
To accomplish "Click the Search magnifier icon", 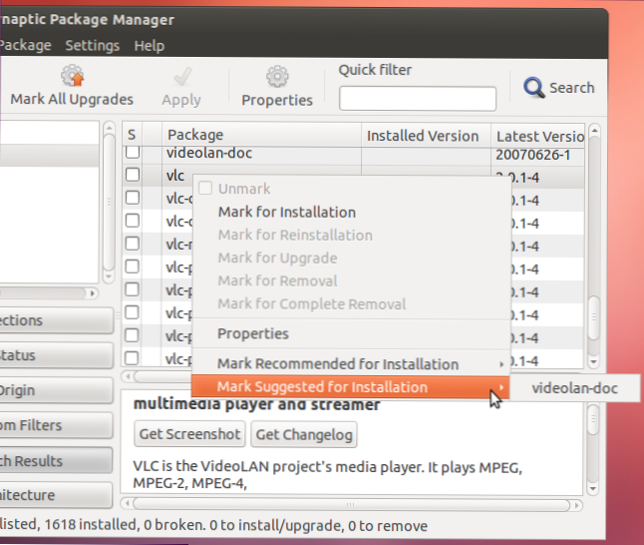I will click(x=534, y=88).
